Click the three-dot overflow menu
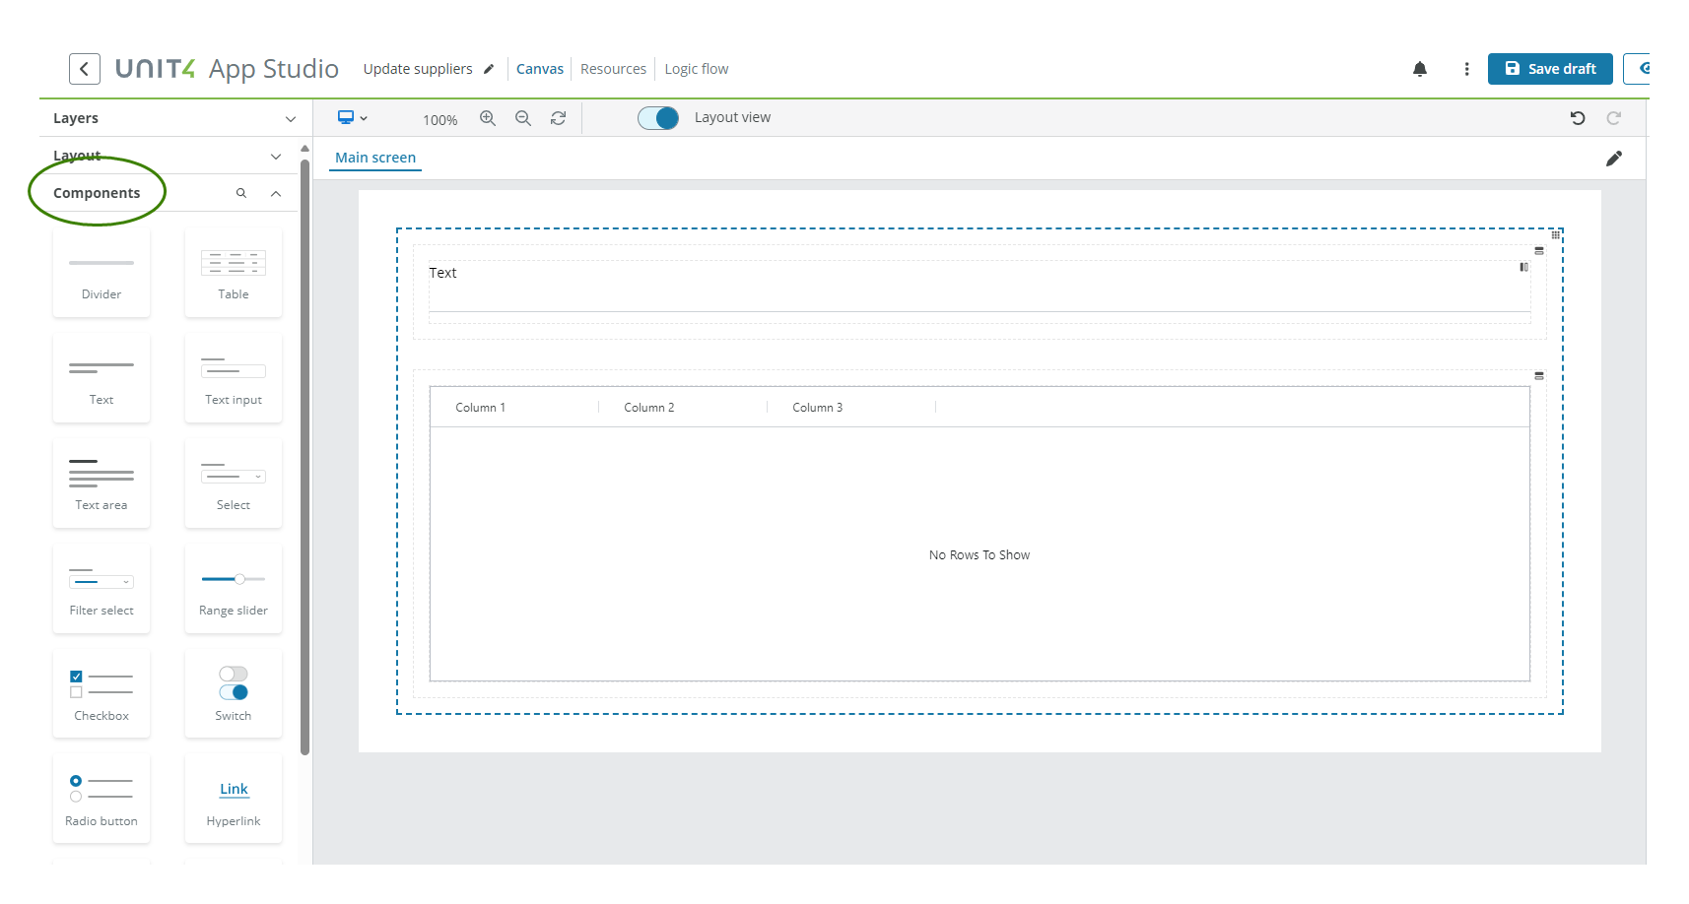The width and height of the screenshot is (1689, 904). (1466, 69)
